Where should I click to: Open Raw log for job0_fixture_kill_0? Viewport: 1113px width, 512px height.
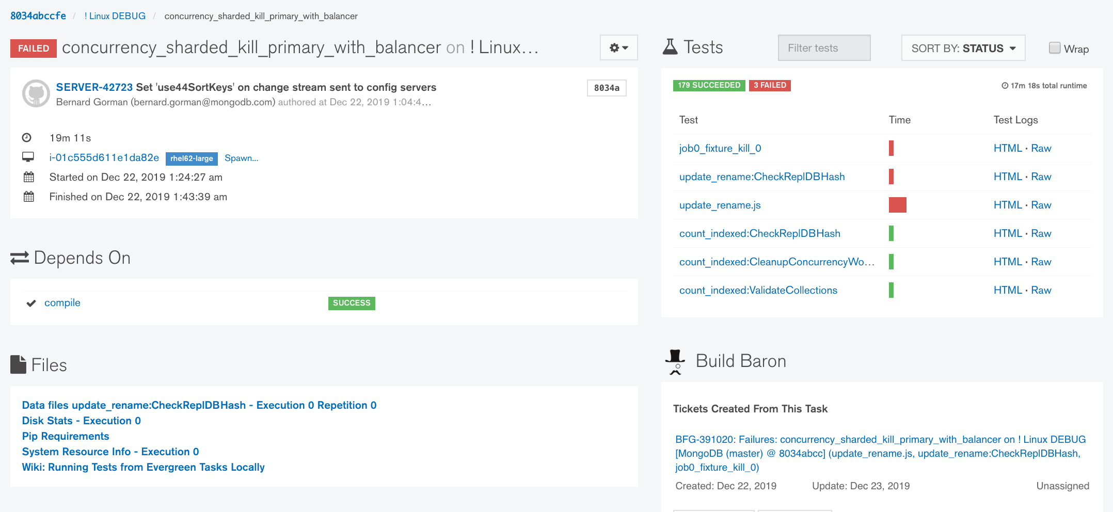[1041, 148]
